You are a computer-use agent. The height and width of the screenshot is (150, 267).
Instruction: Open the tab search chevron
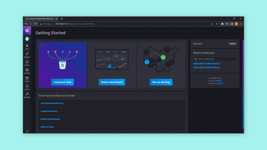221,19
